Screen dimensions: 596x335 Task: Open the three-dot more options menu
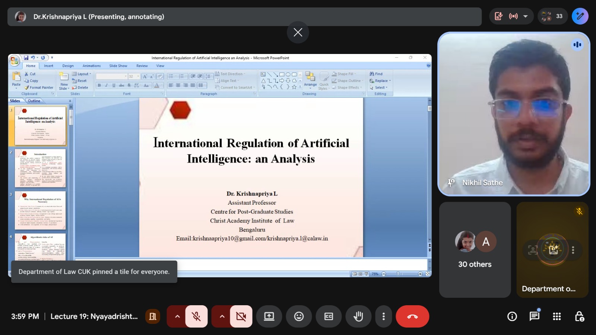point(383,316)
